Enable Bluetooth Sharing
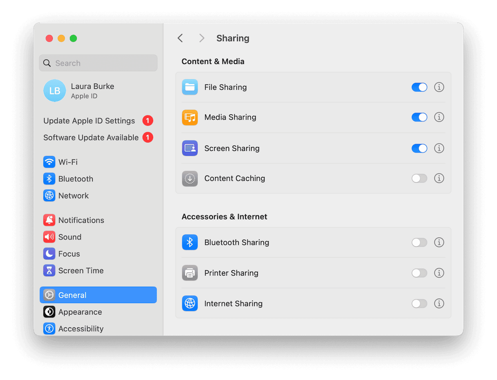 pos(419,242)
